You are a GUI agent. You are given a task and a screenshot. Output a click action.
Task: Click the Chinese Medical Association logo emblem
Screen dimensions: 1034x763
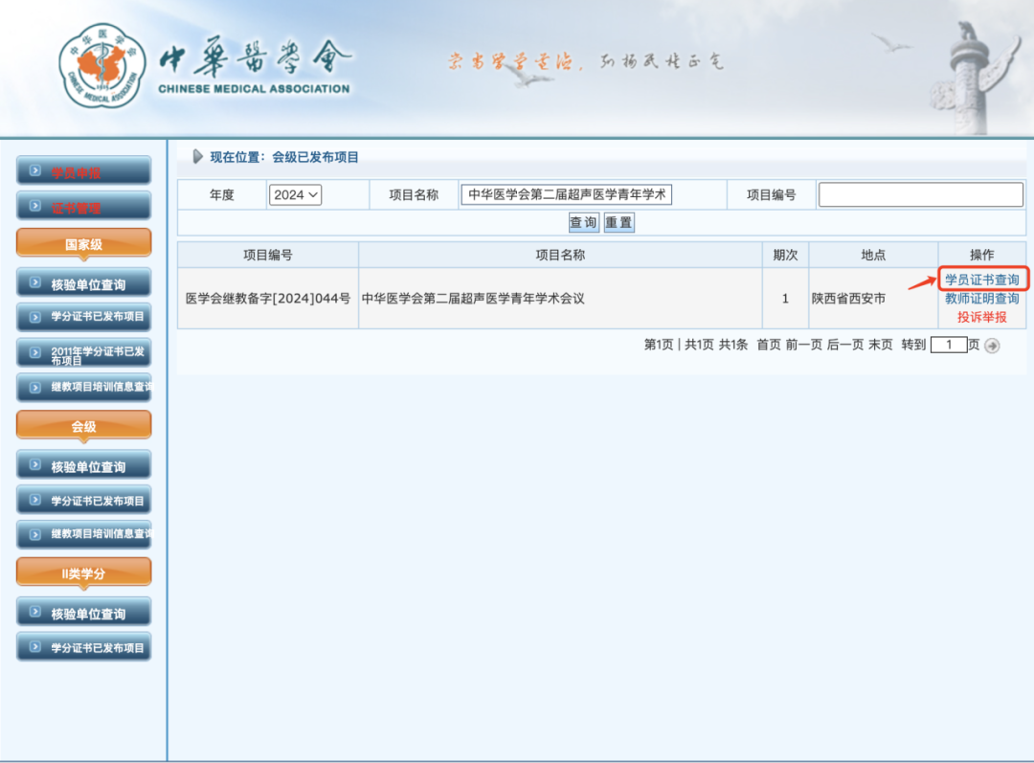102,66
